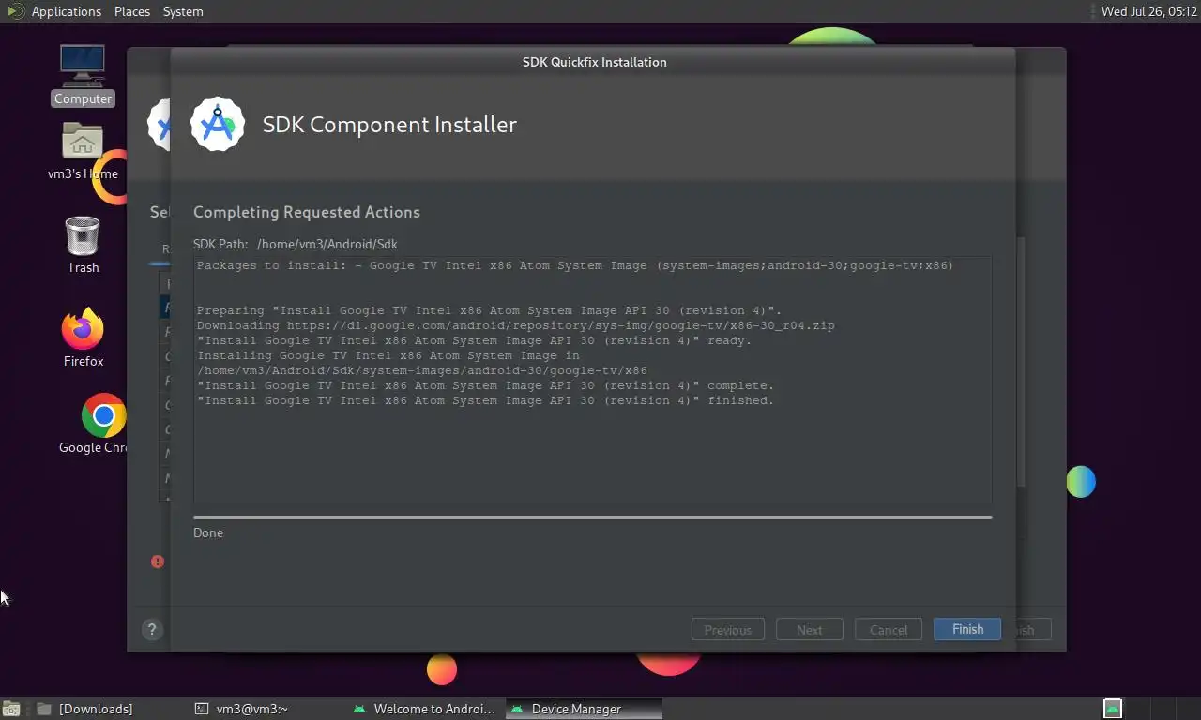Select the Firefox desktop icon
This screenshot has width=1201, height=720.
[x=83, y=337]
